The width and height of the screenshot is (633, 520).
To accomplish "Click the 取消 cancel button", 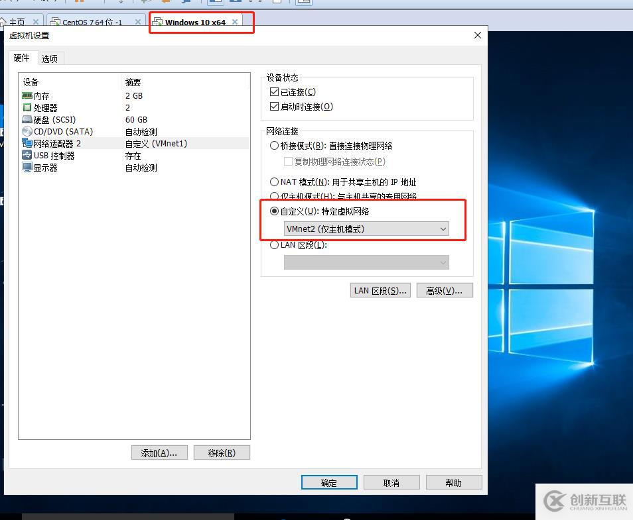I will (x=391, y=482).
